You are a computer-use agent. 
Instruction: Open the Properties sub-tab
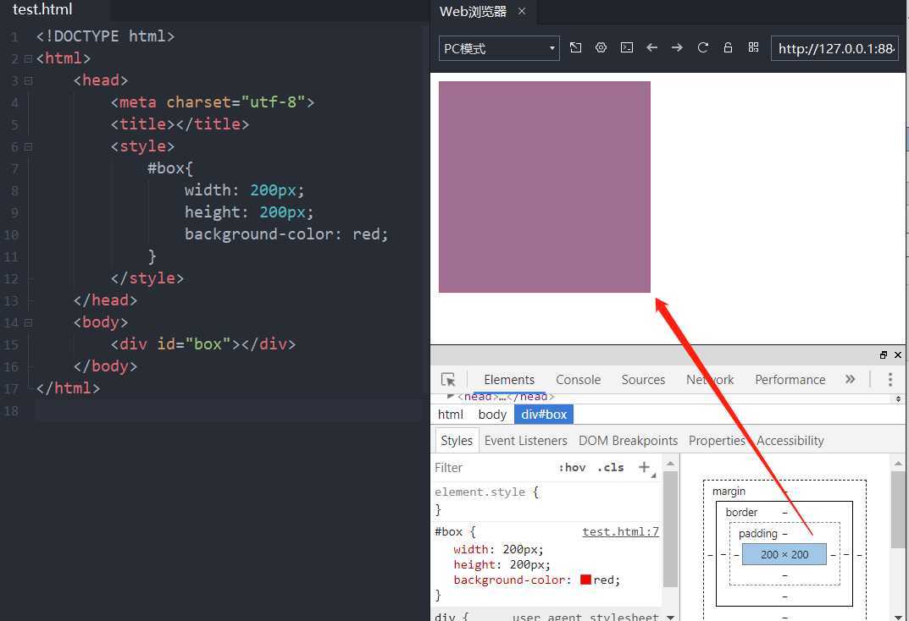pyautogui.click(x=717, y=441)
